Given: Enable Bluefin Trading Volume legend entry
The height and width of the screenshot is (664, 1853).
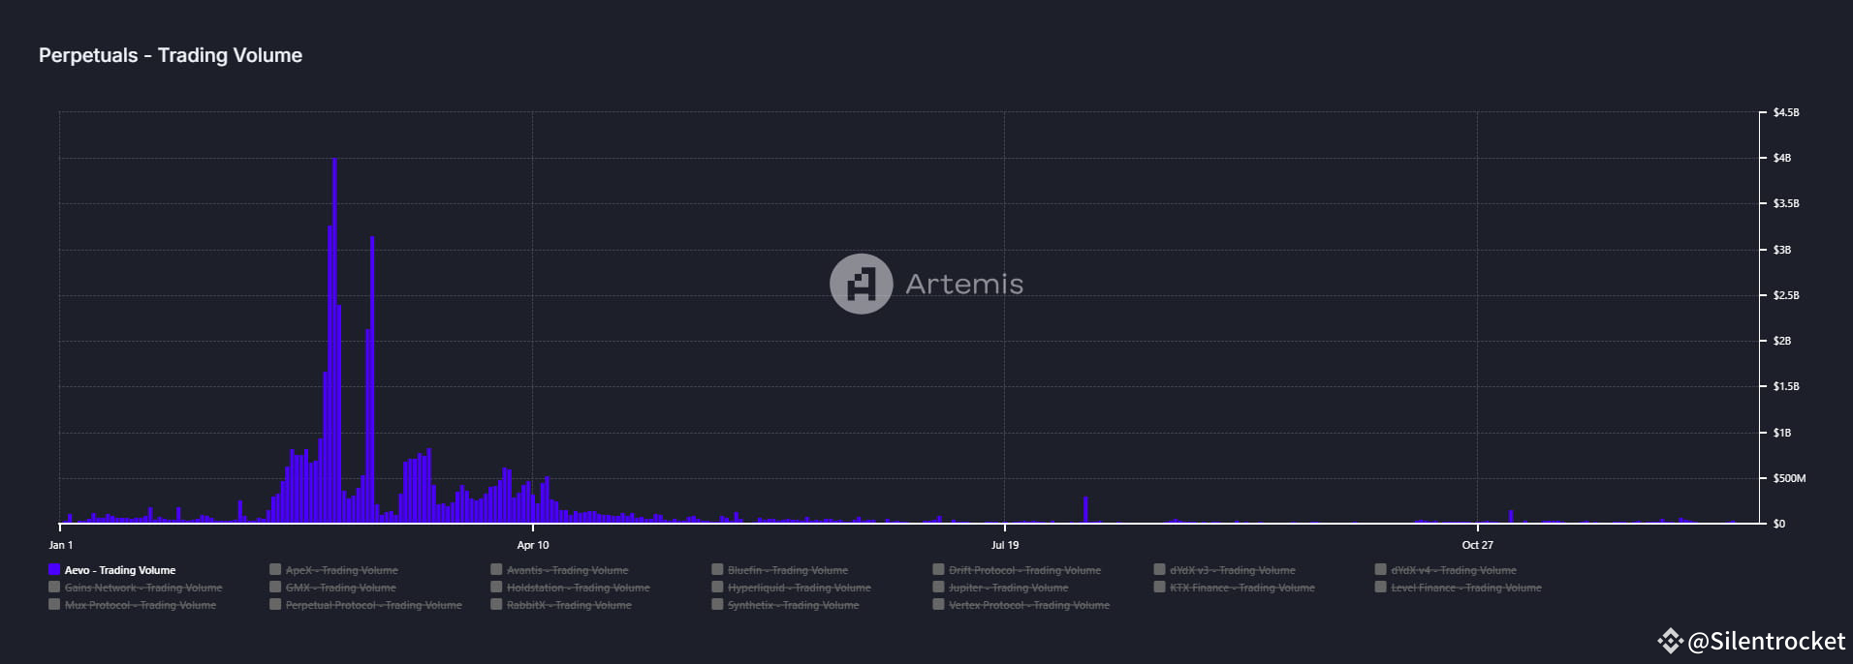Looking at the screenshot, I should coord(780,570).
